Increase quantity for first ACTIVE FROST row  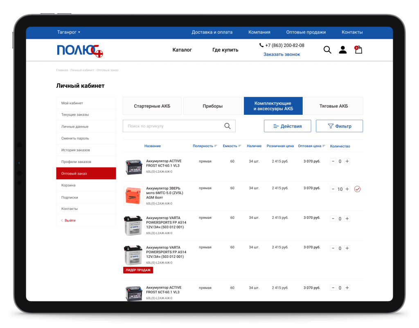(x=347, y=161)
